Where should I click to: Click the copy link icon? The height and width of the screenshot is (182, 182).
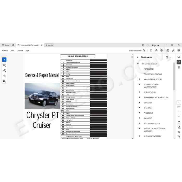click(173, 50)
